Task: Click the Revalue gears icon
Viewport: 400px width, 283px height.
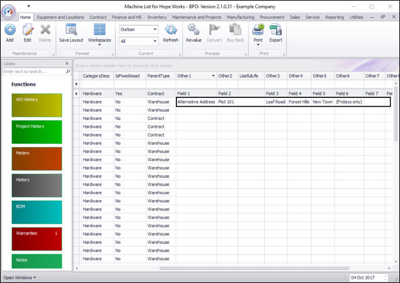Action: click(194, 29)
